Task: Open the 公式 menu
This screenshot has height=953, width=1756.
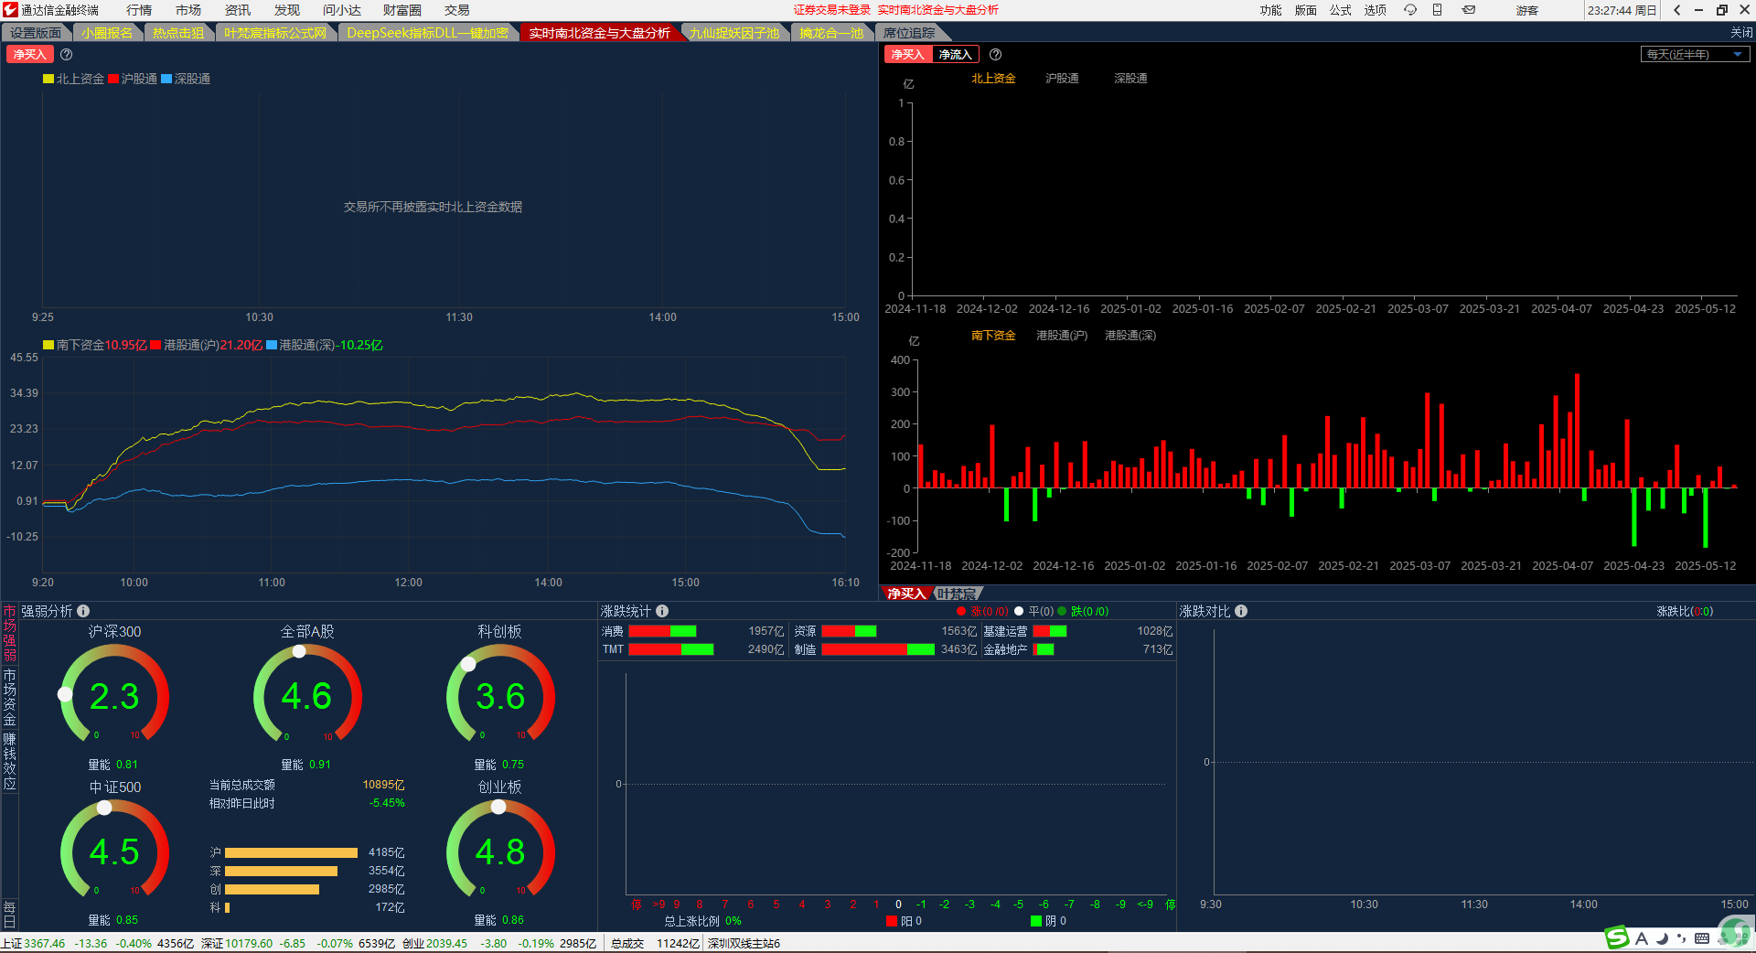Action: pyautogui.click(x=1340, y=10)
